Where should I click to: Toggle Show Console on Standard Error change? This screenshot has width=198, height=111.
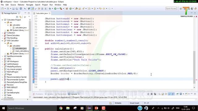173,94
